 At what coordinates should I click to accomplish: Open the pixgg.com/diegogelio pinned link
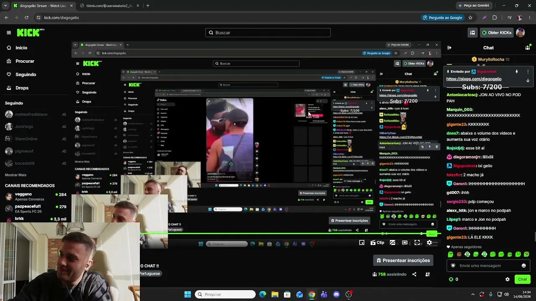[x=474, y=79]
